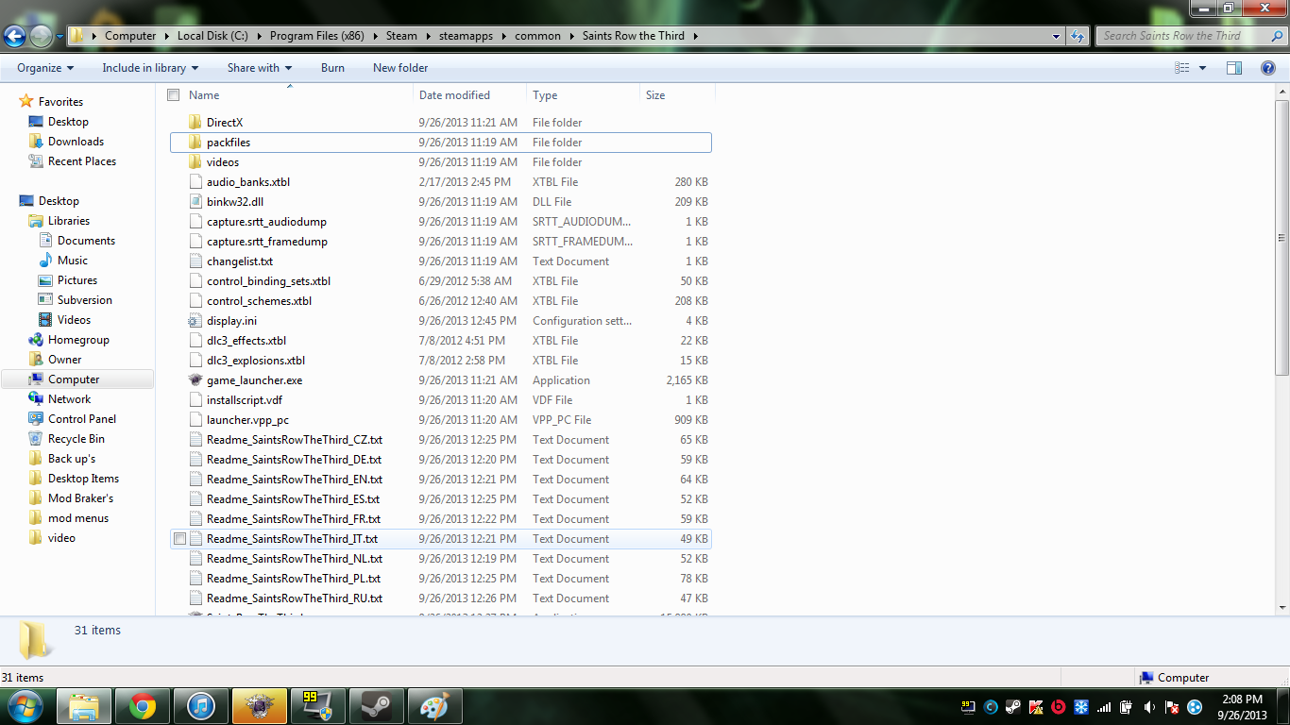This screenshot has width=1290, height=725.
Task: Click the Refresh button beside address bar
Action: [x=1078, y=36]
